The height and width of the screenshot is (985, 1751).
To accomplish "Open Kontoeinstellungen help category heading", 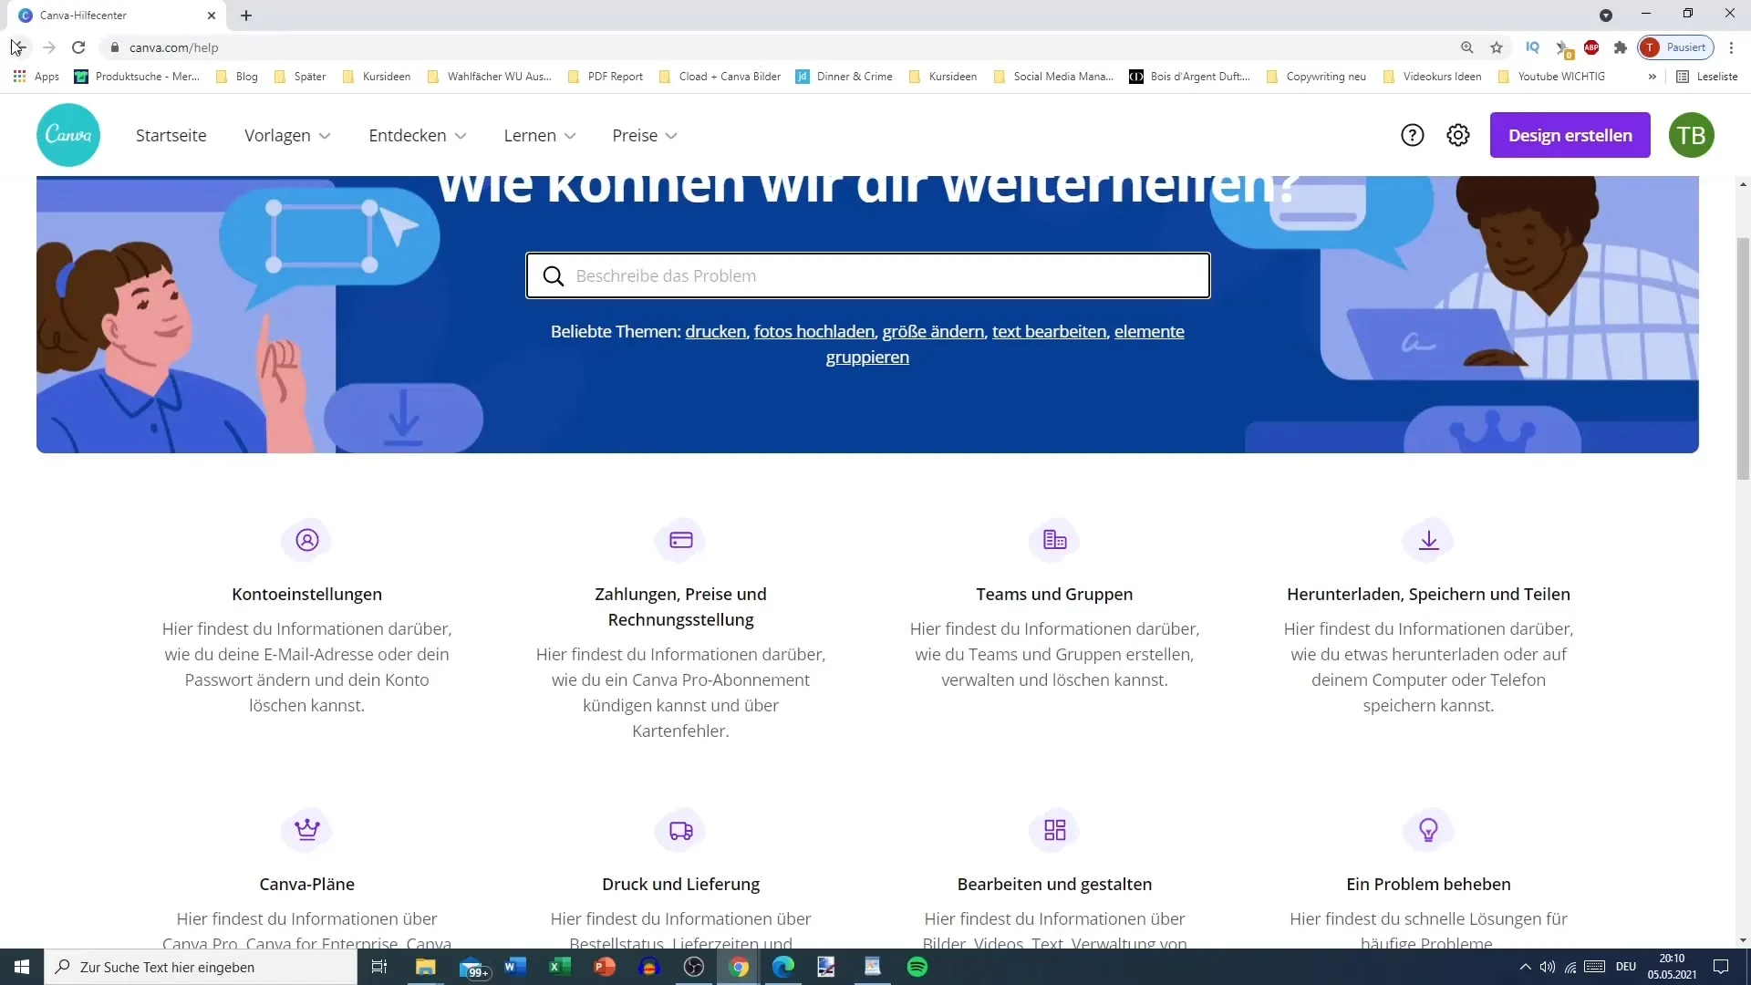I will click(x=307, y=594).
